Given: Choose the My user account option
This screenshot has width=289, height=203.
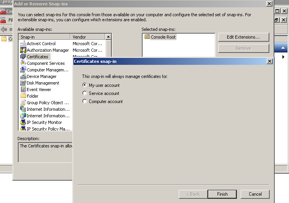Looking at the screenshot, I should [85, 85].
